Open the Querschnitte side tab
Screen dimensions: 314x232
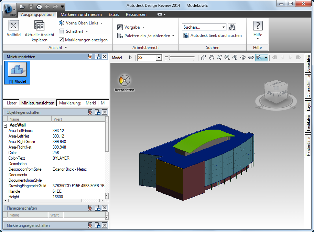pos(308,86)
